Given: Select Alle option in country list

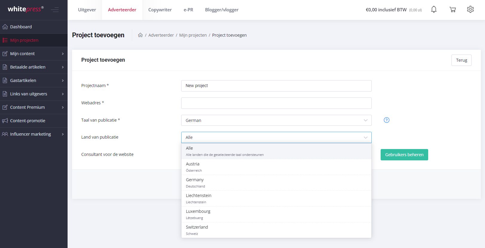Looking at the screenshot, I should (x=276, y=151).
